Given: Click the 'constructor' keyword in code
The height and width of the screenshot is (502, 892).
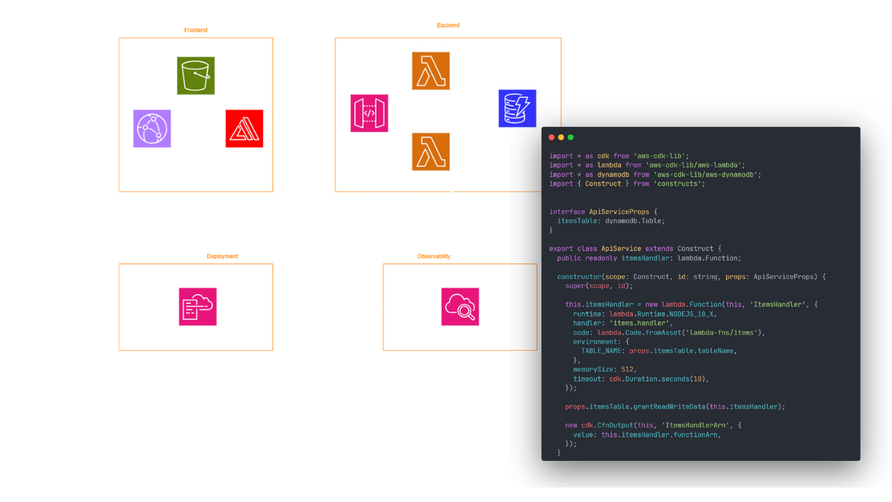Looking at the screenshot, I should click(580, 277).
